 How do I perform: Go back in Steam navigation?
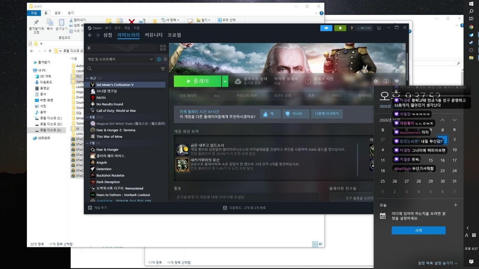[x=90, y=35]
